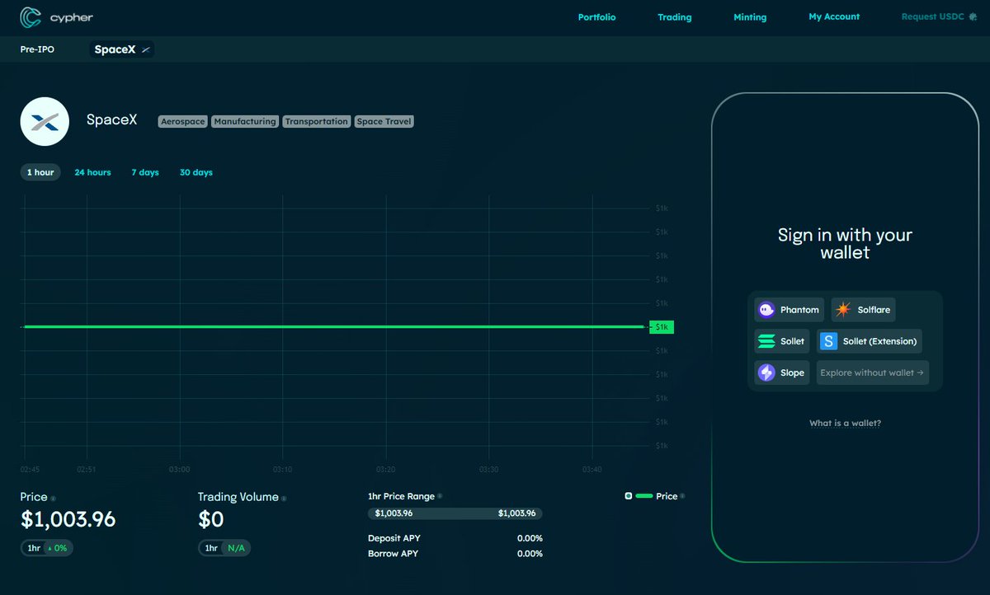This screenshot has height=595, width=990.
Task: Click Sign in with your wallet heading
Action: [x=845, y=244]
